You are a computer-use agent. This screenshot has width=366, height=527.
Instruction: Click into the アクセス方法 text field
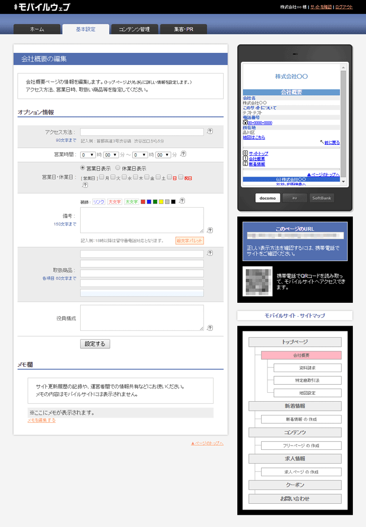(141, 132)
